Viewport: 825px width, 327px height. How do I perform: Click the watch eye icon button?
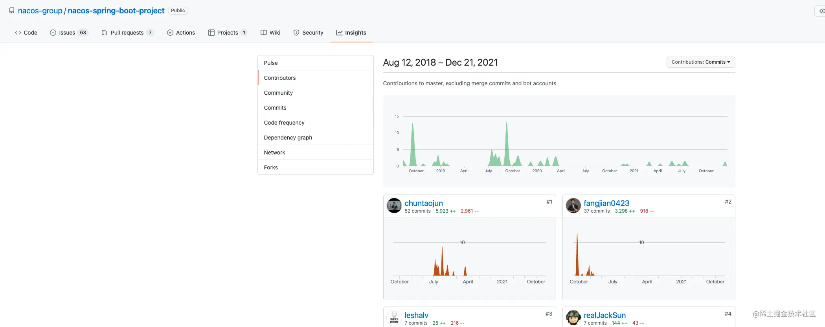[820, 11]
